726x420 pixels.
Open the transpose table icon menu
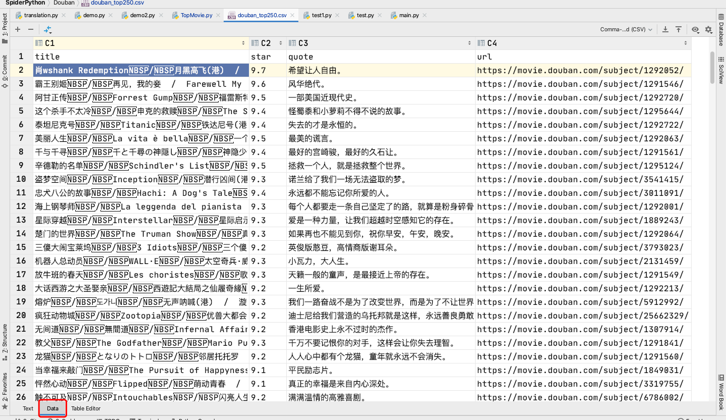(48, 30)
